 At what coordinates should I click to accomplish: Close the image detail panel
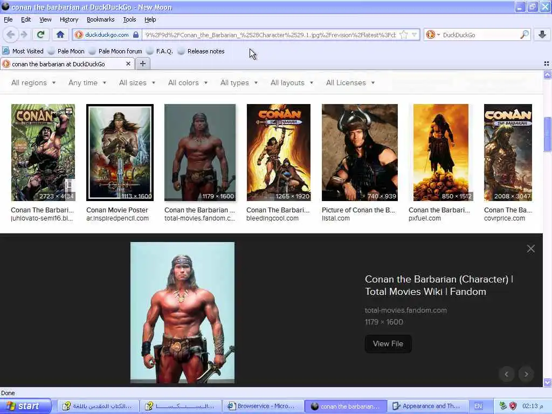tap(530, 249)
